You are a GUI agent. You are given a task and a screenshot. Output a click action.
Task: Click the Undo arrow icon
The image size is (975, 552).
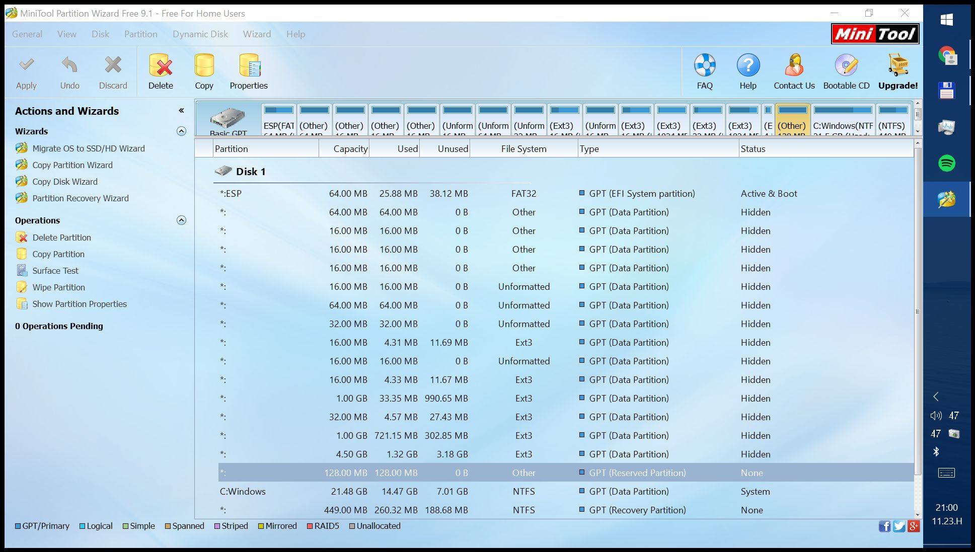69,65
